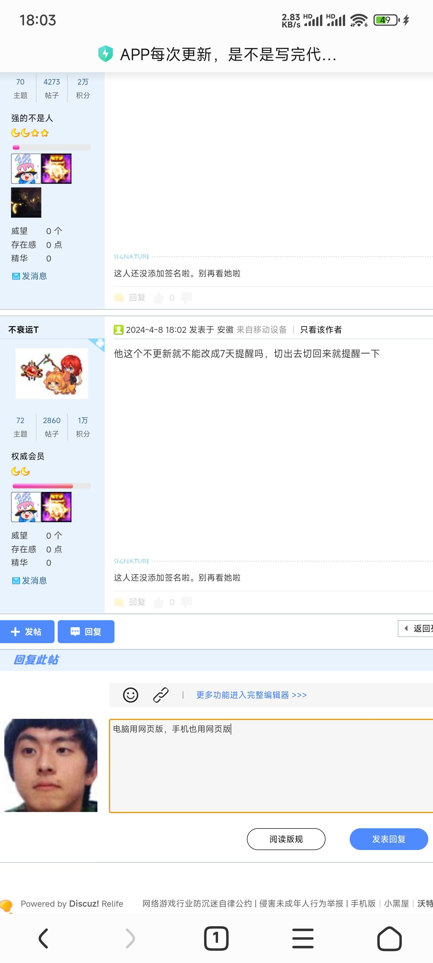Screen dimensions: 433x963
Task: Tap the Wi-Fi status icon
Action: [359, 20]
